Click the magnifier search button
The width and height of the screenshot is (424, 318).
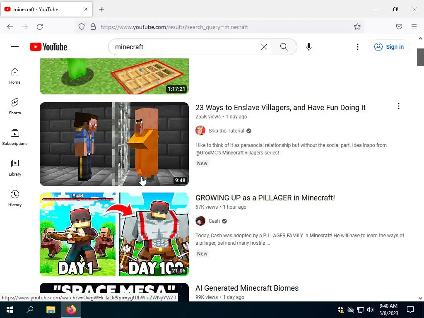(284, 47)
